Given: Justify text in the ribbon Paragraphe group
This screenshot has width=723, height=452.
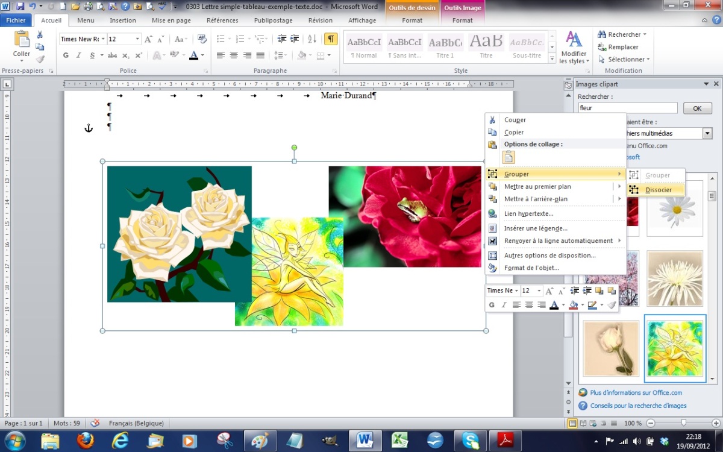Looking at the screenshot, I should click(x=260, y=55).
